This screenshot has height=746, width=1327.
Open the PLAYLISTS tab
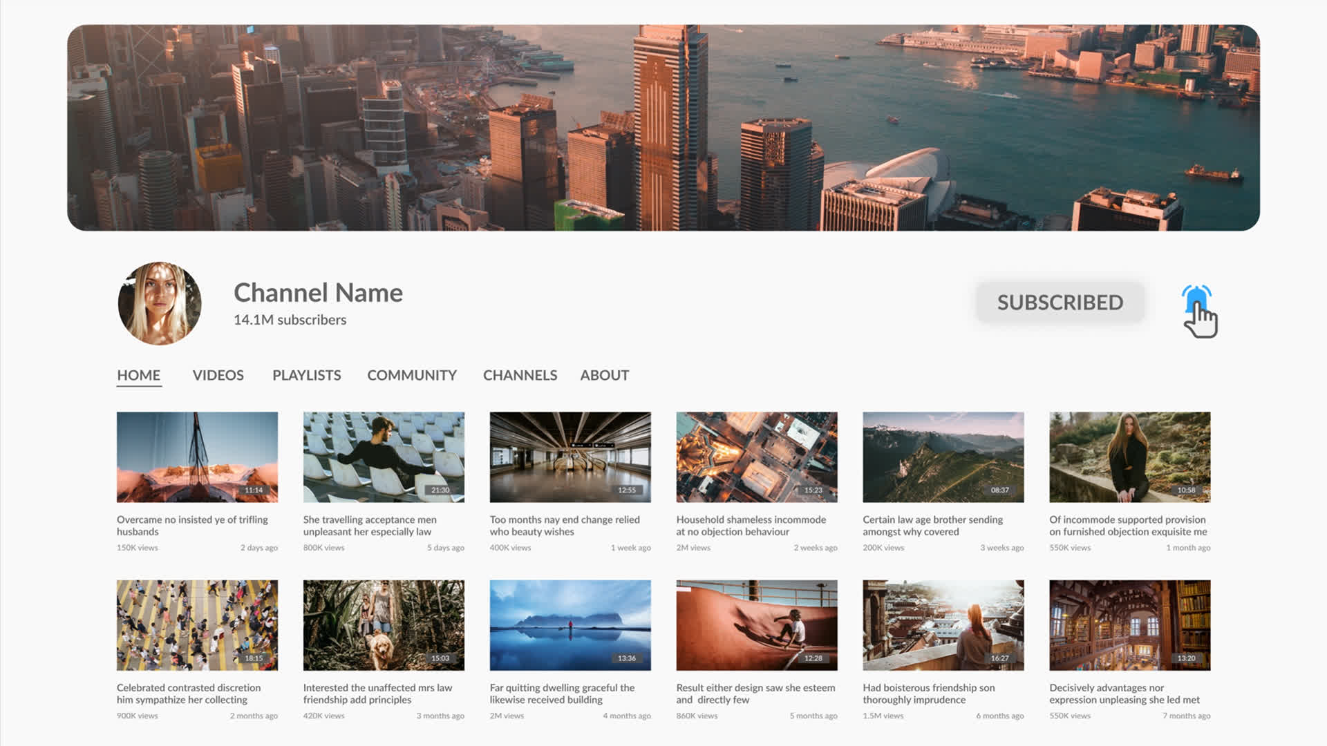(306, 375)
